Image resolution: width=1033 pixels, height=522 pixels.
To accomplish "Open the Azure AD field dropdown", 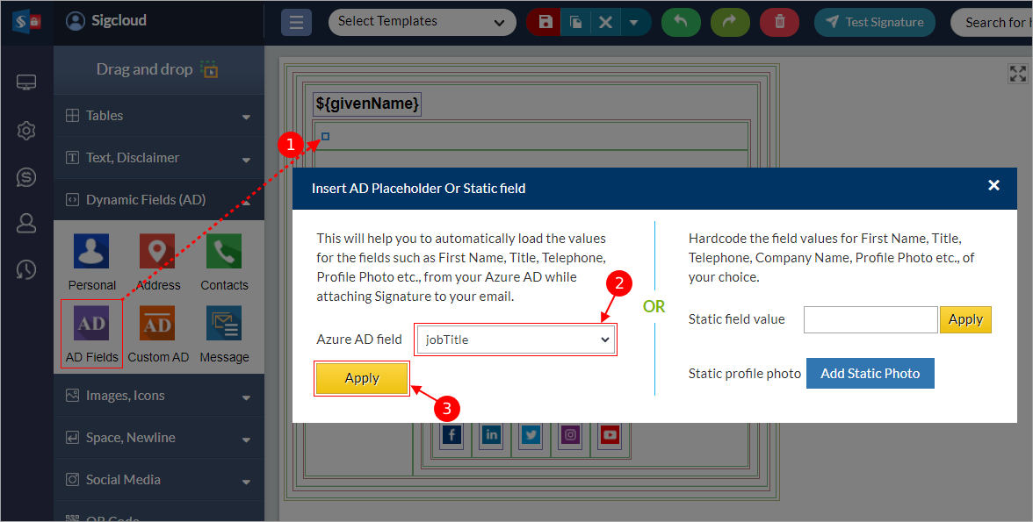I will tap(516, 340).
